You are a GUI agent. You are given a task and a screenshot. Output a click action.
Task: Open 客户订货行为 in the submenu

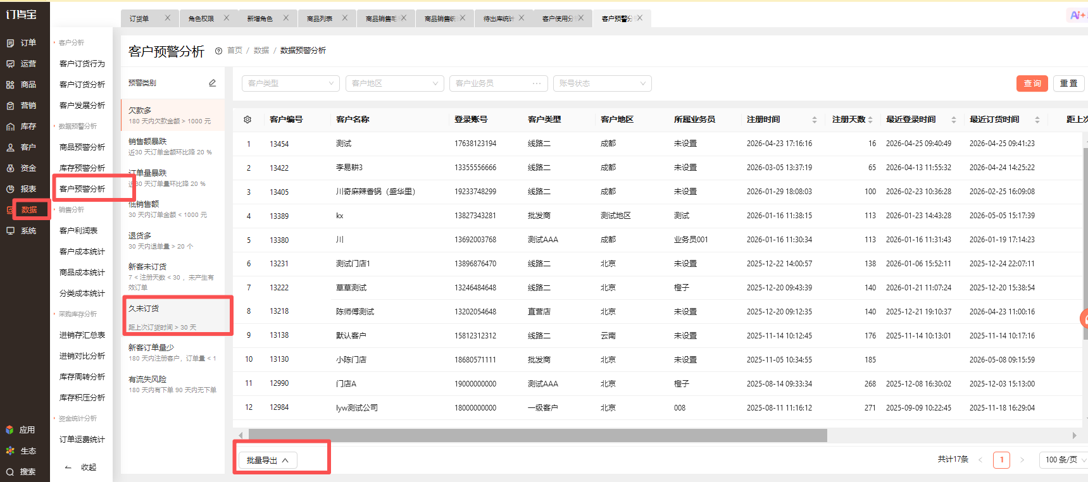point(82,64)
